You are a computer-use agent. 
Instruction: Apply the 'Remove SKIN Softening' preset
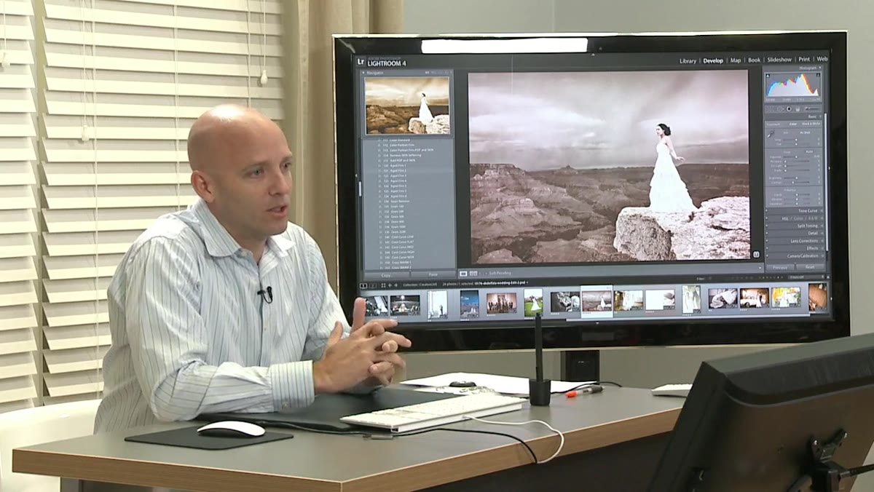click(404, 155)
